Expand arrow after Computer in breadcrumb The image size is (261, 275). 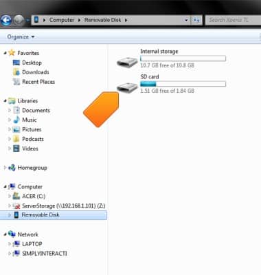point(79,20)
